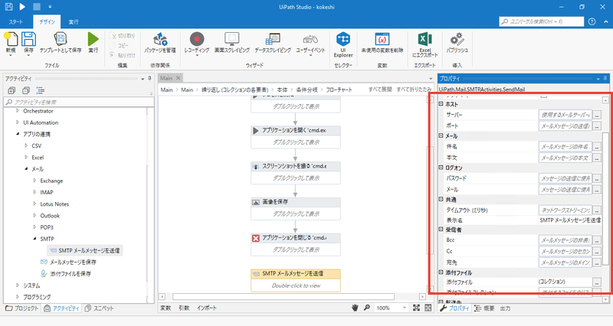Click fit-to-screen icon in designer footer
The image size is (613, 326).
[x=416, y=308]
